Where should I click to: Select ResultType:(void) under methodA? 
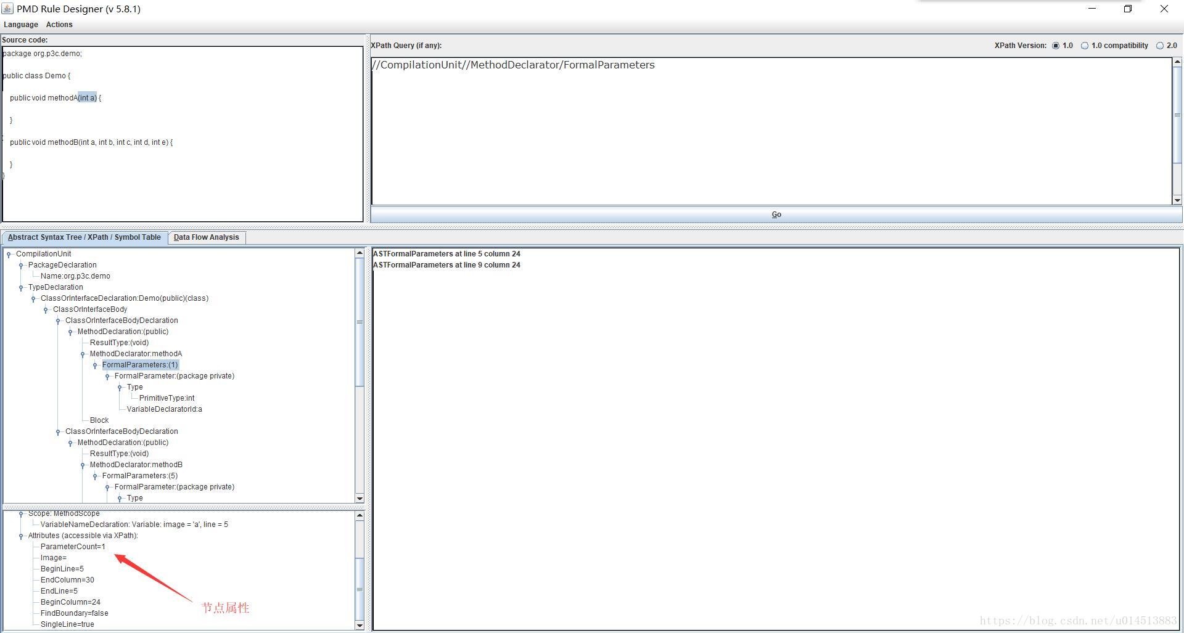(119, 343)
